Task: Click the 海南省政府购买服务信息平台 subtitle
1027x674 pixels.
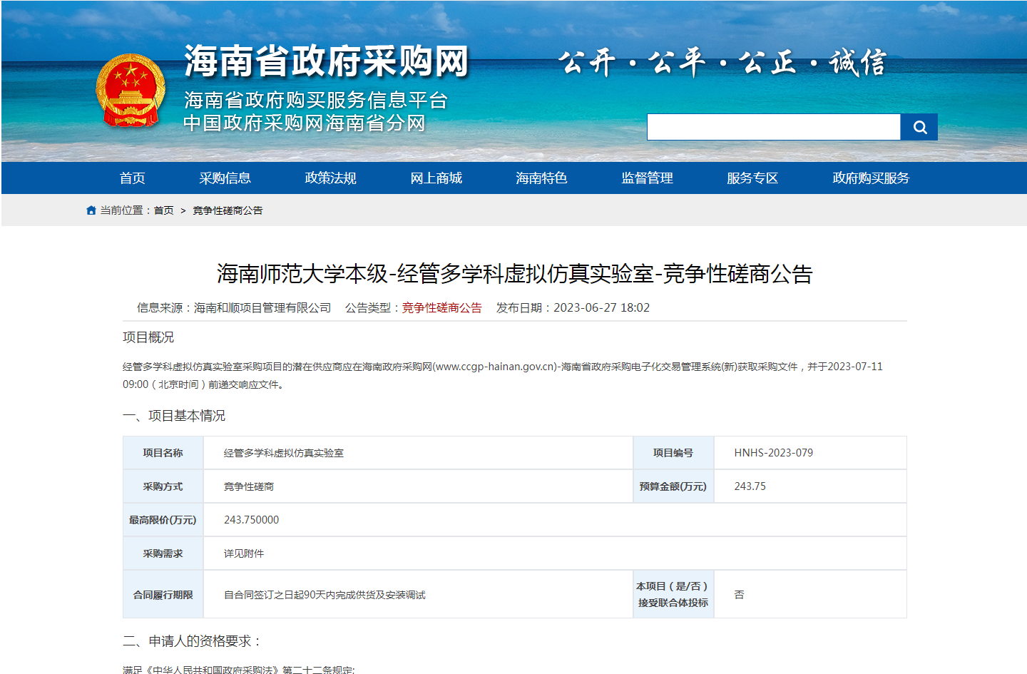Action: coord(316,101)
